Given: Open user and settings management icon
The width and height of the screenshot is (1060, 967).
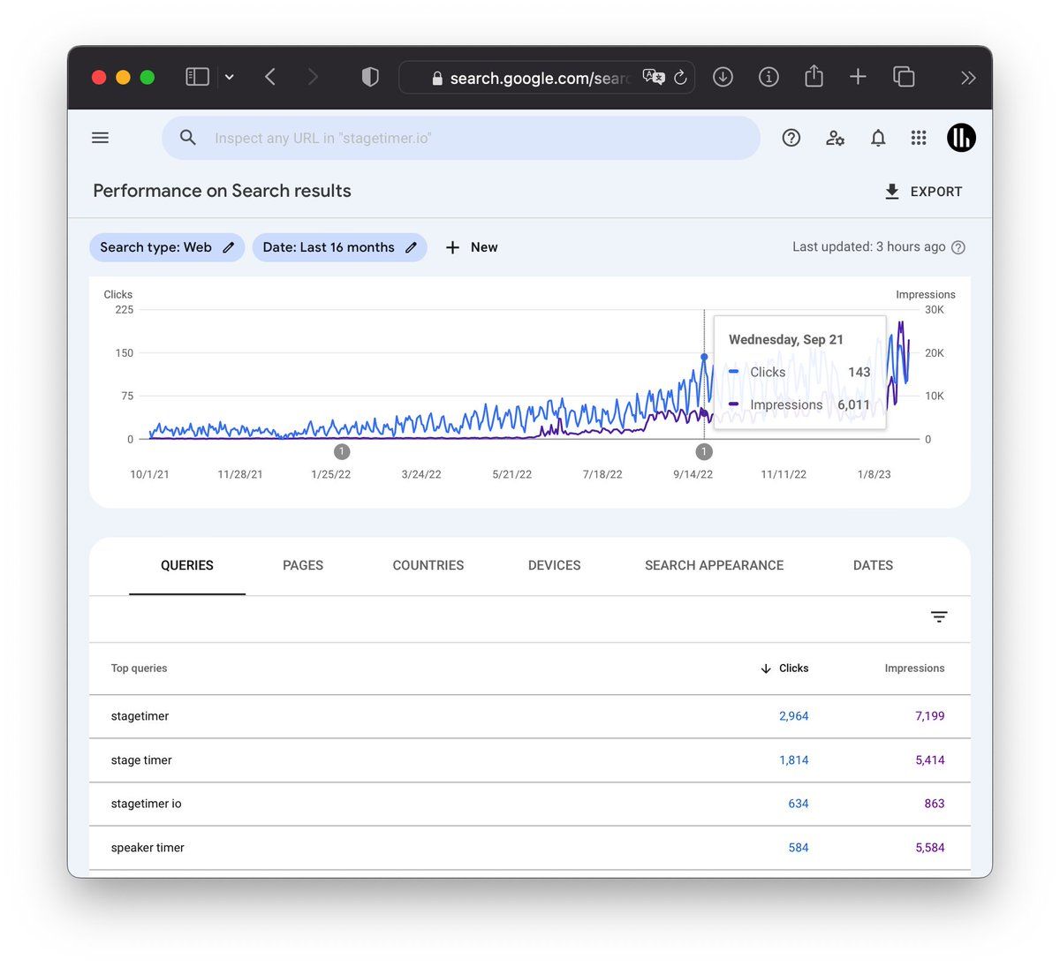Looking at the screenshot, I should click(x=835, y=138).
